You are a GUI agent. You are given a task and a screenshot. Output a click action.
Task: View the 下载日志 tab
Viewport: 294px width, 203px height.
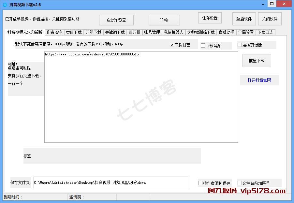tap(266, 33)
